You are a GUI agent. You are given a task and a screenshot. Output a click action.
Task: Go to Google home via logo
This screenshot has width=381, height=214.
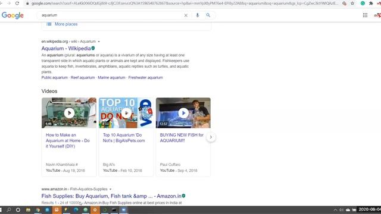pos(13,15)
